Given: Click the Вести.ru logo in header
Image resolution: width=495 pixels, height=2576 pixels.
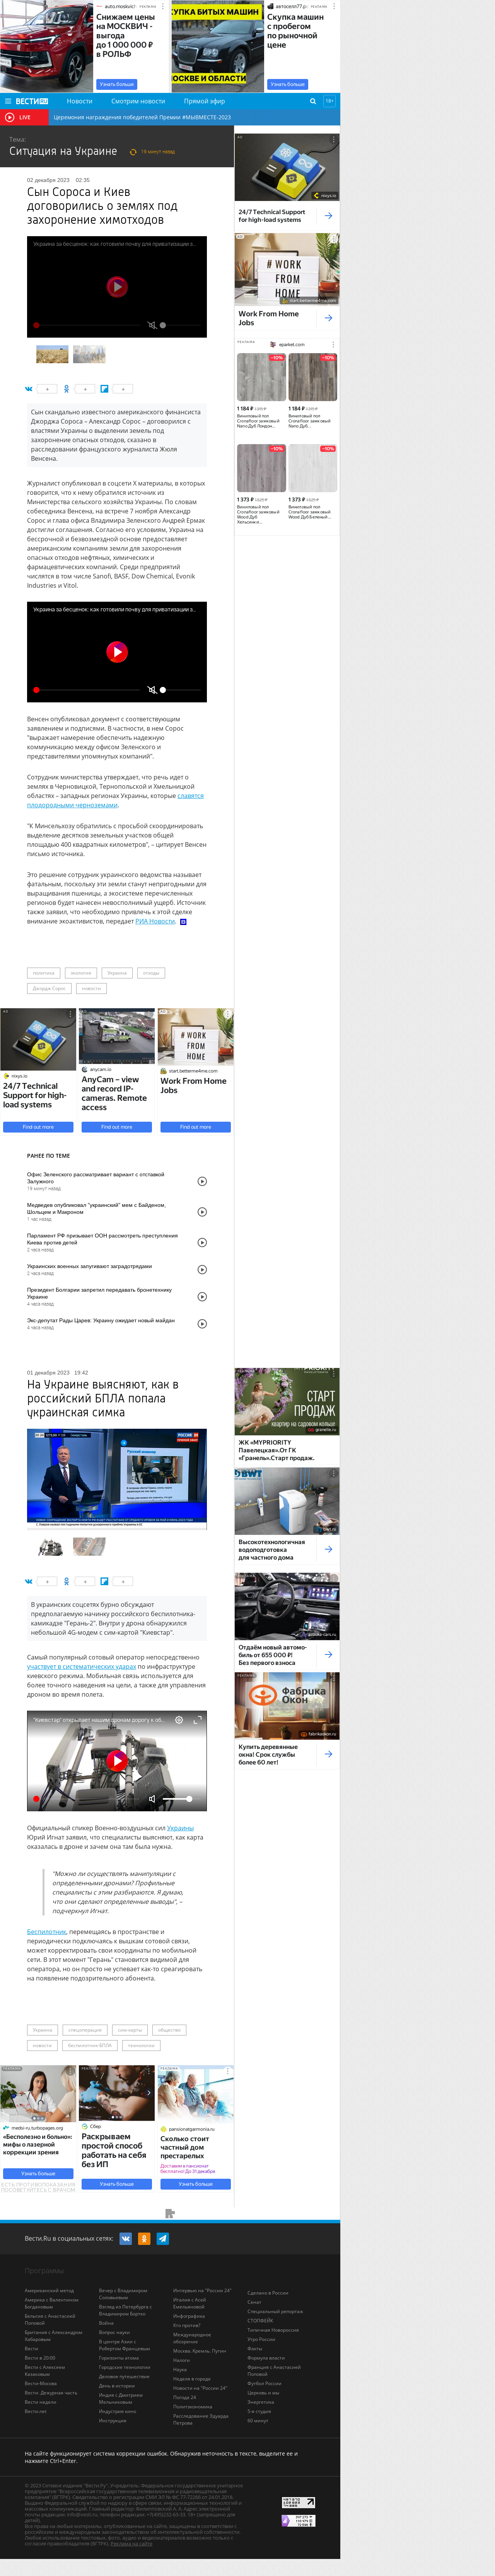Looking at the screenshot, I should pyautogui.click(x=32, y=101).
